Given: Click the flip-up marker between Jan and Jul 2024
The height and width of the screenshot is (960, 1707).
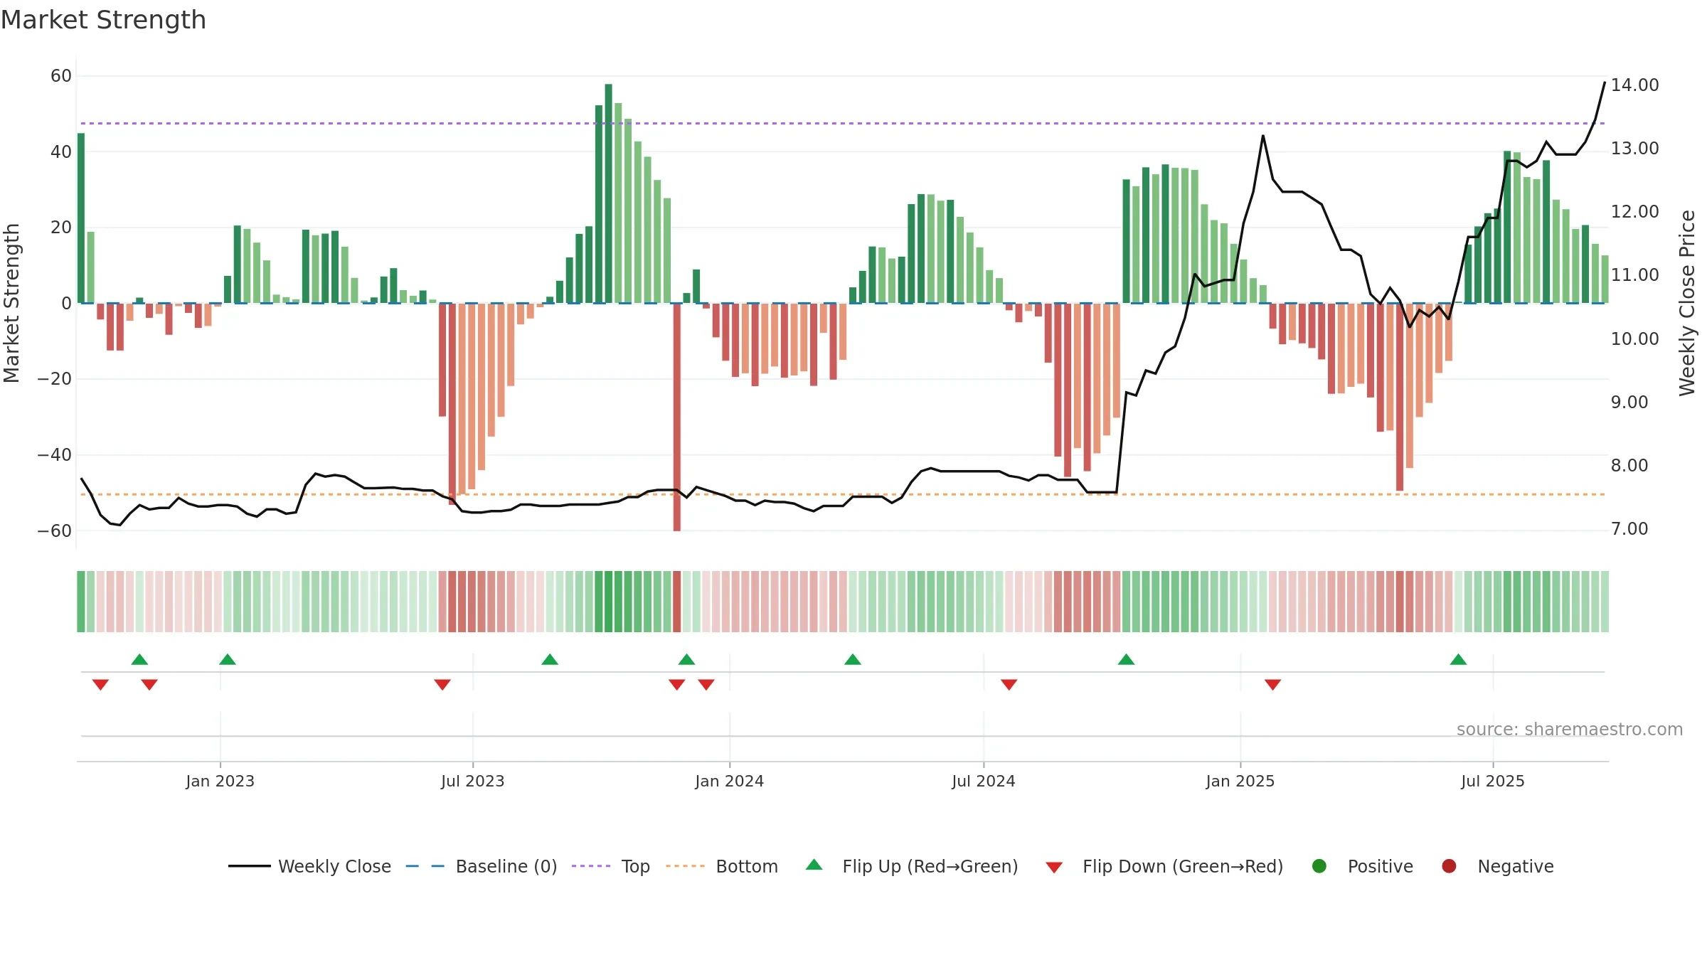Looking at the screenshot, I should click(x=853, y=659).
